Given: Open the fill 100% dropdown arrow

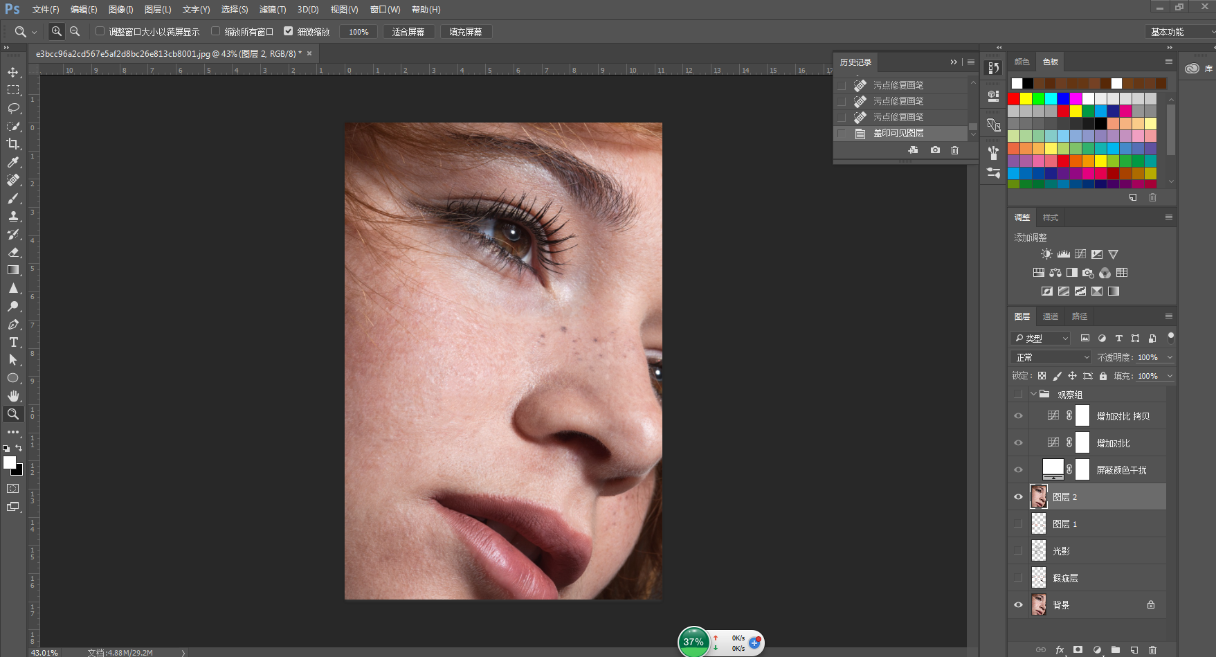Looking at the screenshot, I should point(1170,376).
